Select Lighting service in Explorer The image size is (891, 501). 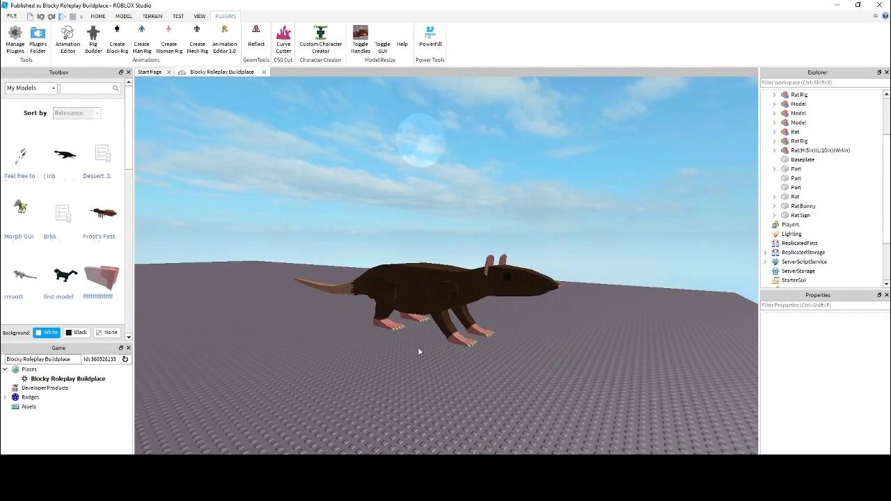tap(791, 234)
